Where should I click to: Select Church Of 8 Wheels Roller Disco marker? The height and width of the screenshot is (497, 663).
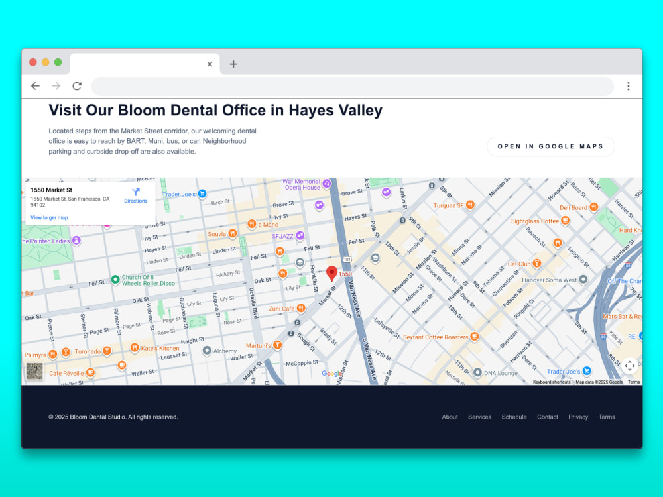(115, 280)
